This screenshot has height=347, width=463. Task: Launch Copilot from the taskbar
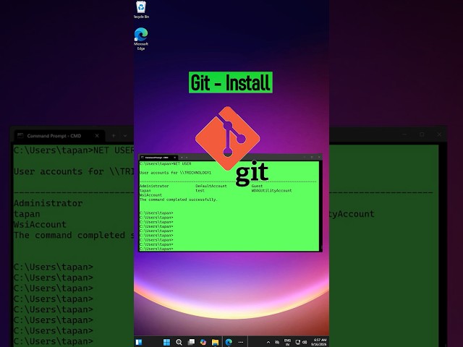coord(203,342)
